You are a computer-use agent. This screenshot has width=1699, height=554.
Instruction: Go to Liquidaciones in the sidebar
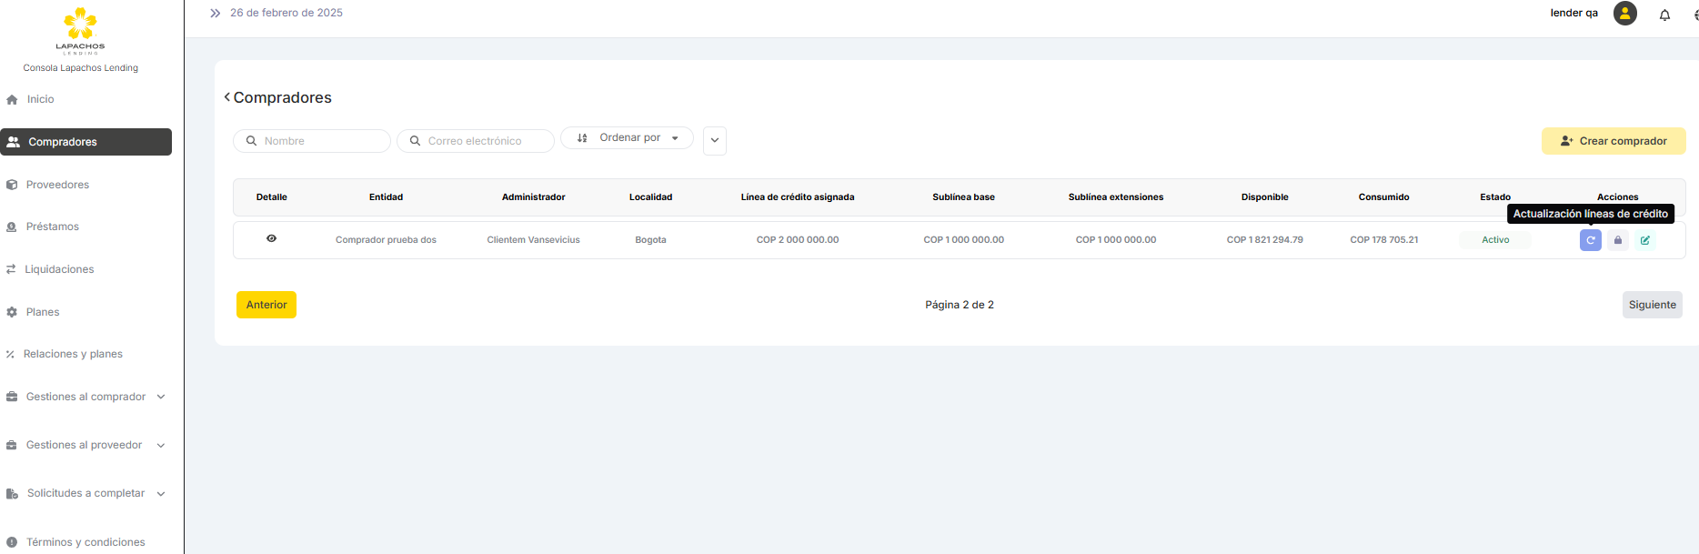pos(59,269)
